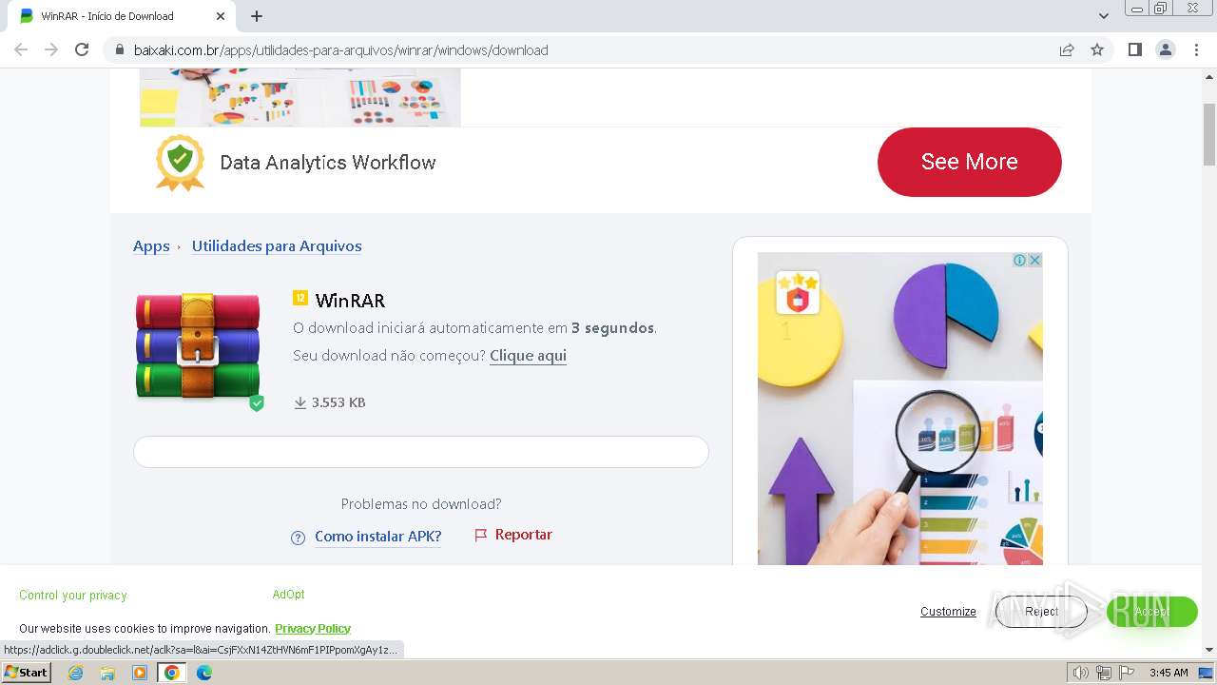
Task: Click the Accept cookies button
Action: click(1152, 612)
